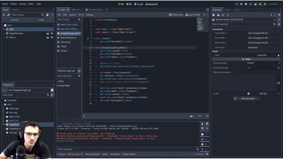This screenshot has width=283, height=159.
Task: Jump to changeStage method in list
Action: tap(63, 86)
